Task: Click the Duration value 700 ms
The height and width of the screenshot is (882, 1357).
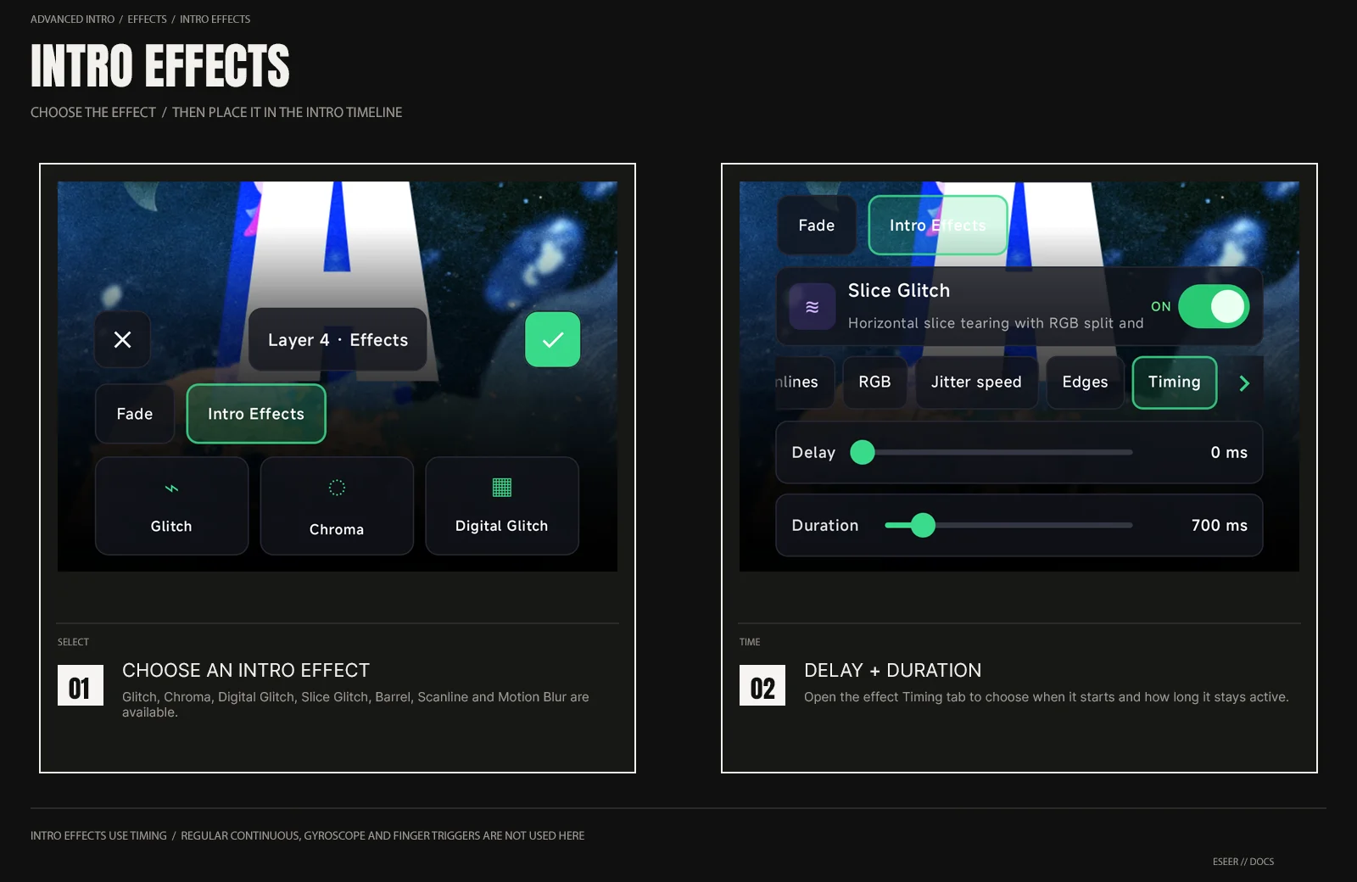Action: coord(1220,526)
